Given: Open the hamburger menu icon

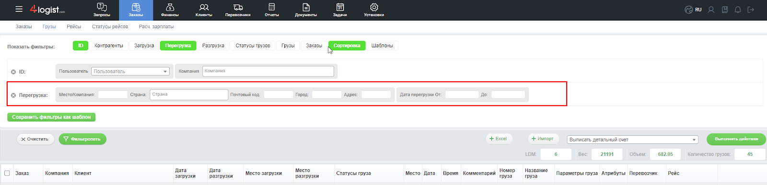Looking at the screenshot, I should (x=19, y=9).
